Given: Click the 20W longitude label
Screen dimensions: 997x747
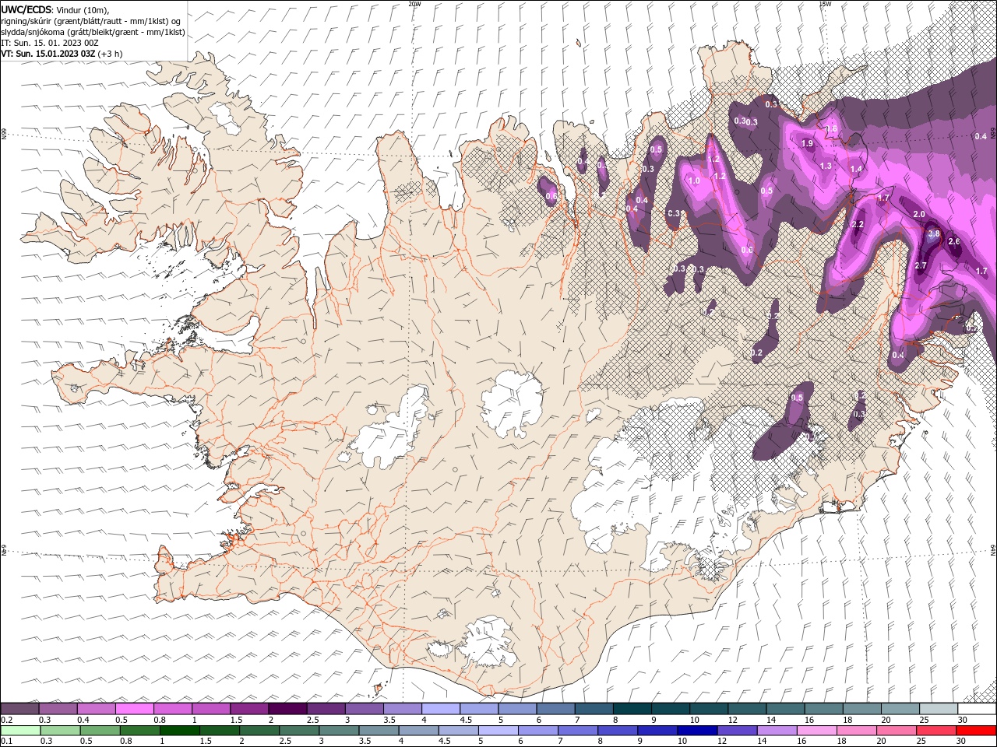Looking at the screenshot, I should pos(415,4).
